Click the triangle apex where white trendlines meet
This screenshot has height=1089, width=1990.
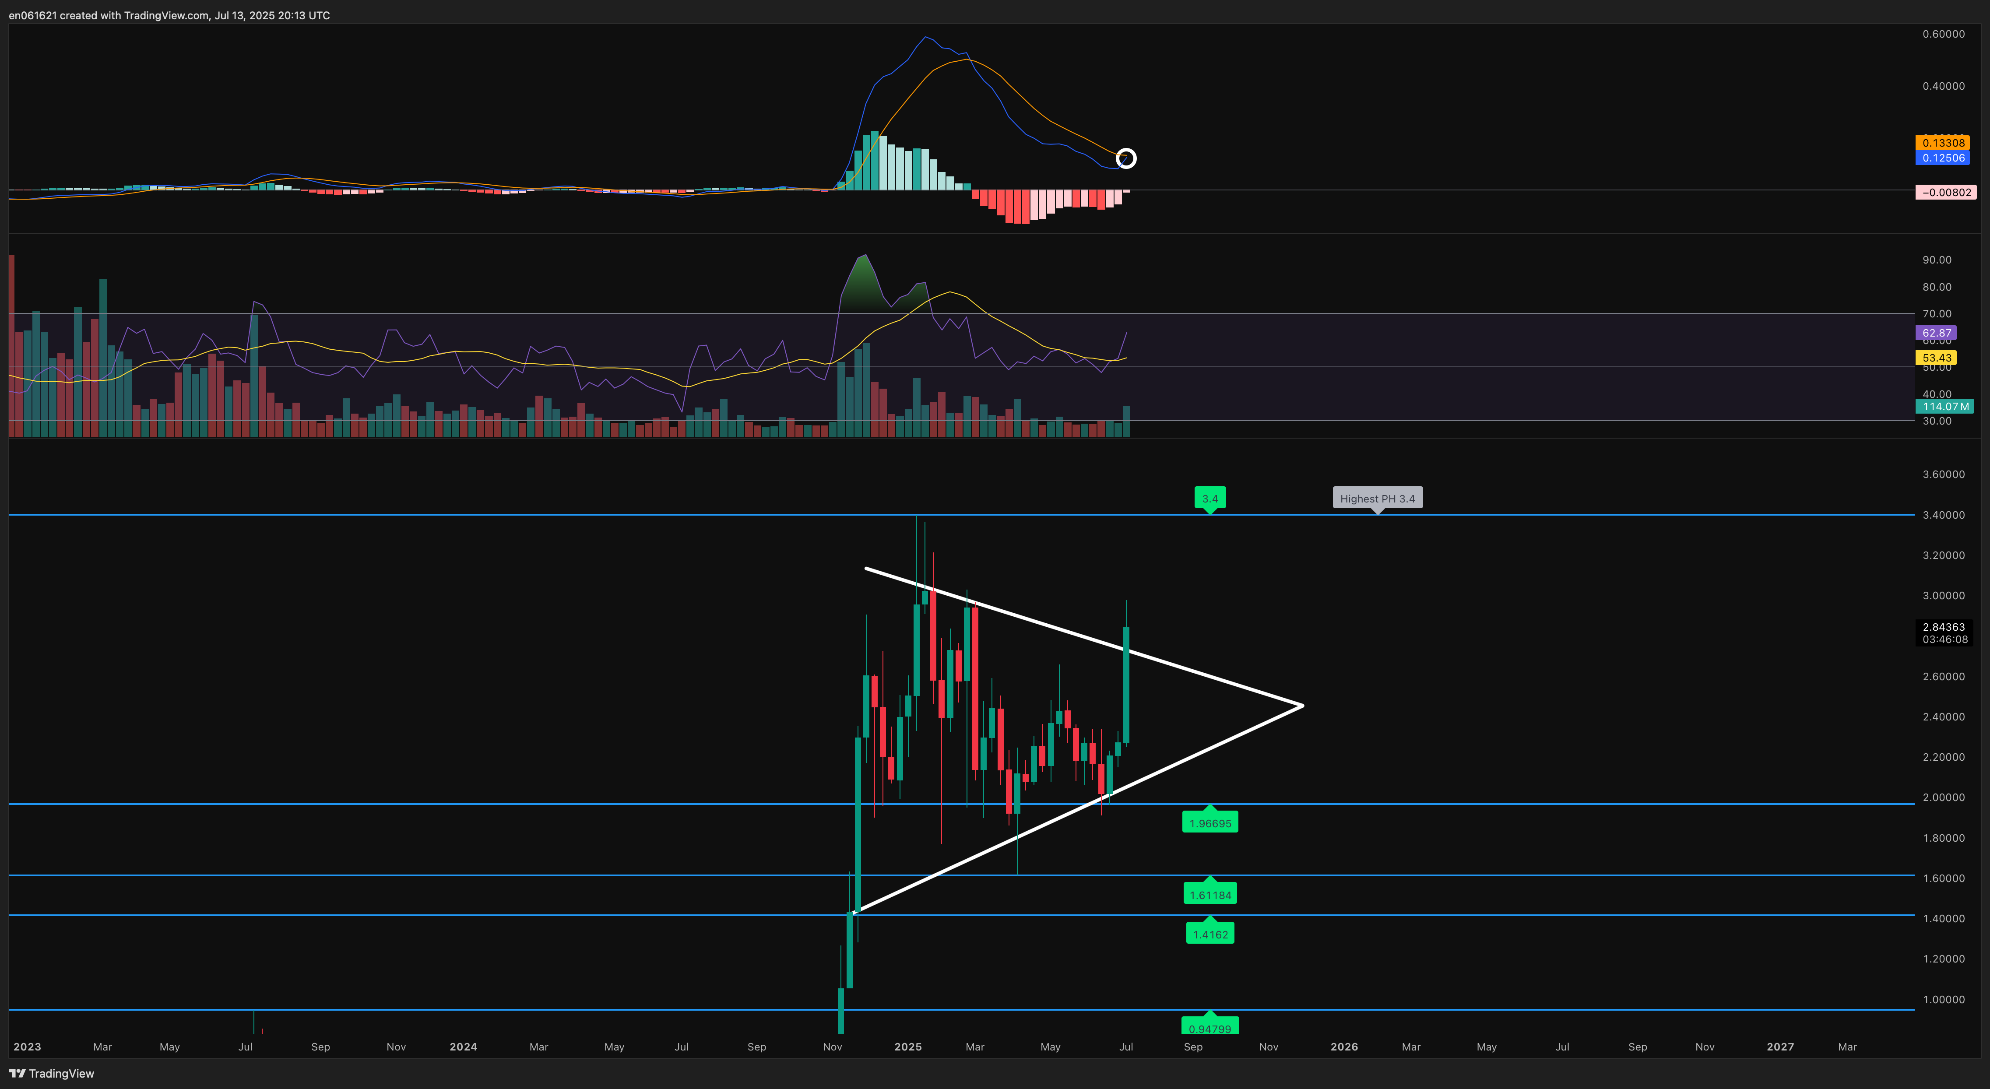click(x=1302, y=705)
